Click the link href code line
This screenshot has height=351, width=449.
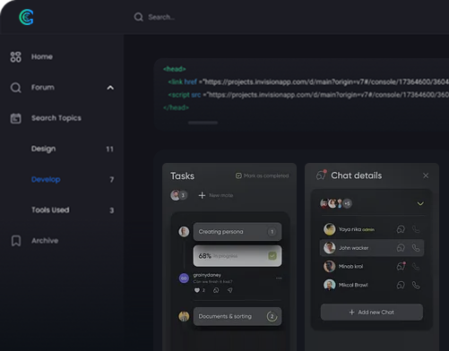point(308,81)
